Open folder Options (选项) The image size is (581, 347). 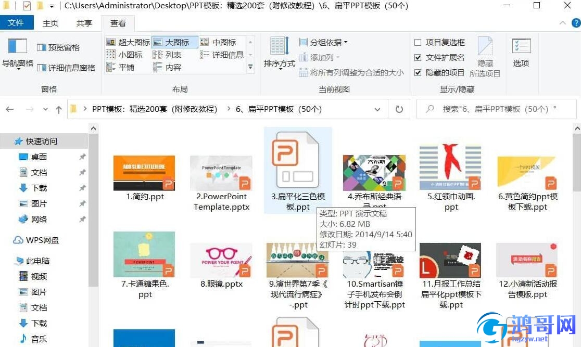click(521, 53)
